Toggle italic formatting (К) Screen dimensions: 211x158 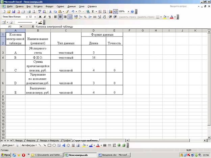click(45, 17)
